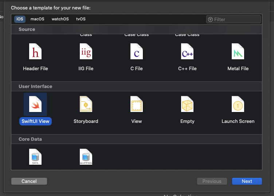Switch to the macOS platform tab

point(38,19)
